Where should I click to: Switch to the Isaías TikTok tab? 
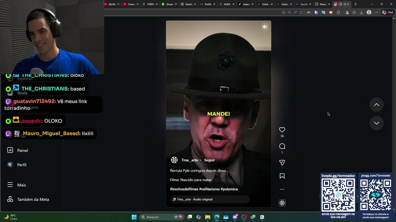pyautogui.click(x=246, y=4)
